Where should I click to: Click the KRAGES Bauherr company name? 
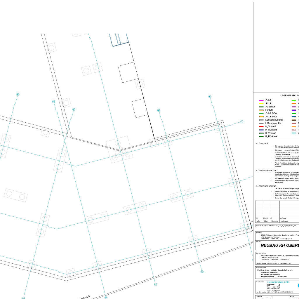click(x=279, y=235)
